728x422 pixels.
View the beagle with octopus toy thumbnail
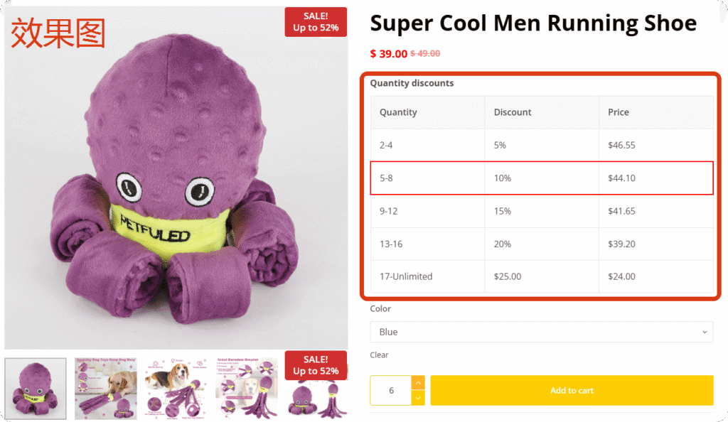tap(176, 389)
